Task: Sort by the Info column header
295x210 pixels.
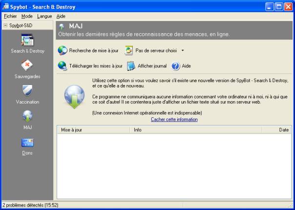Action: pyautogui.click(x=196, y=130)
